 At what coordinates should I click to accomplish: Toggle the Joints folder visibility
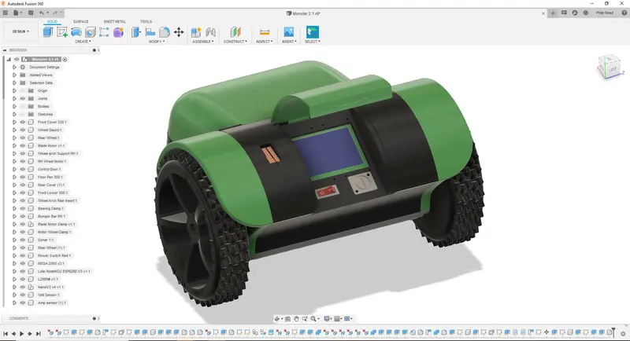(x=23, y=98)
